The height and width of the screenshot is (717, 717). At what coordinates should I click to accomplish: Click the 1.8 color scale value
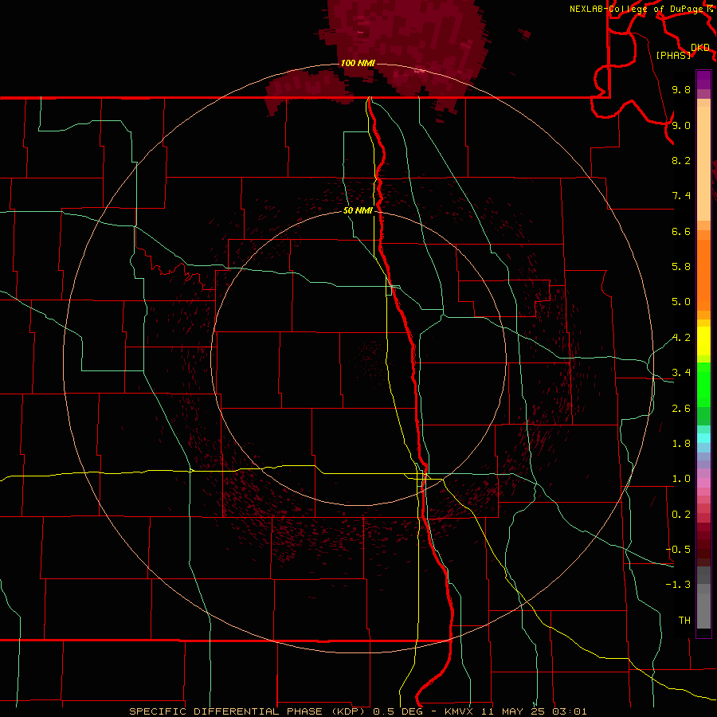[681, 444]
